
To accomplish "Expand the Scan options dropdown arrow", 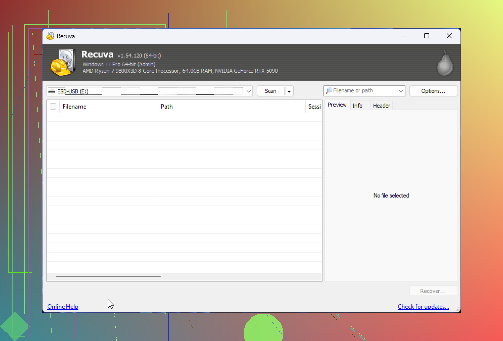I will point(289,91).
